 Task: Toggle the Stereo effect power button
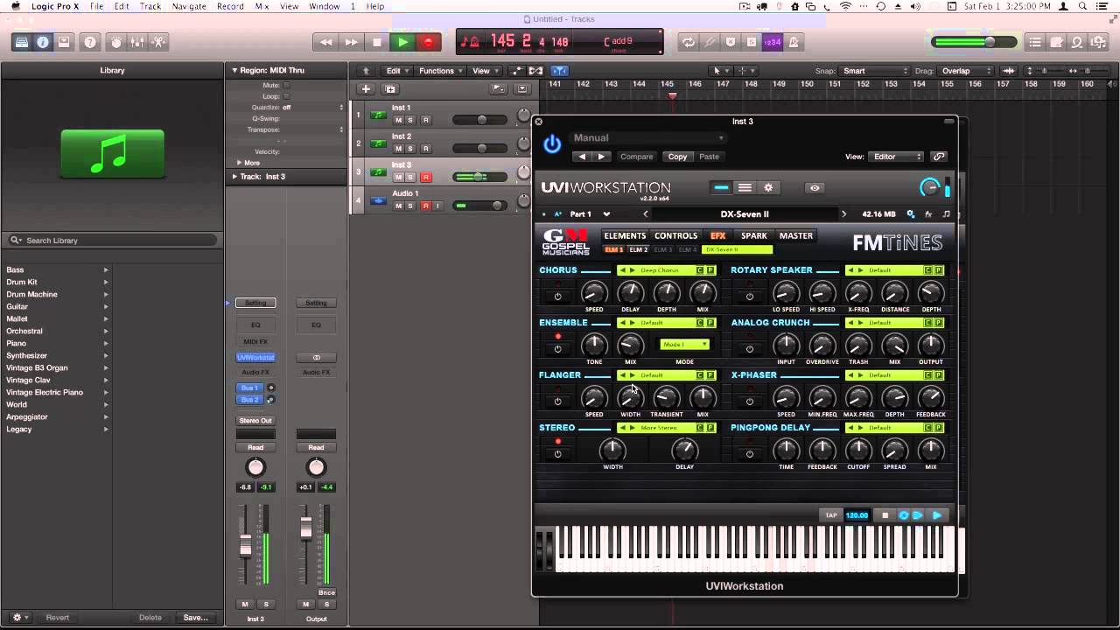pos(557,453)
